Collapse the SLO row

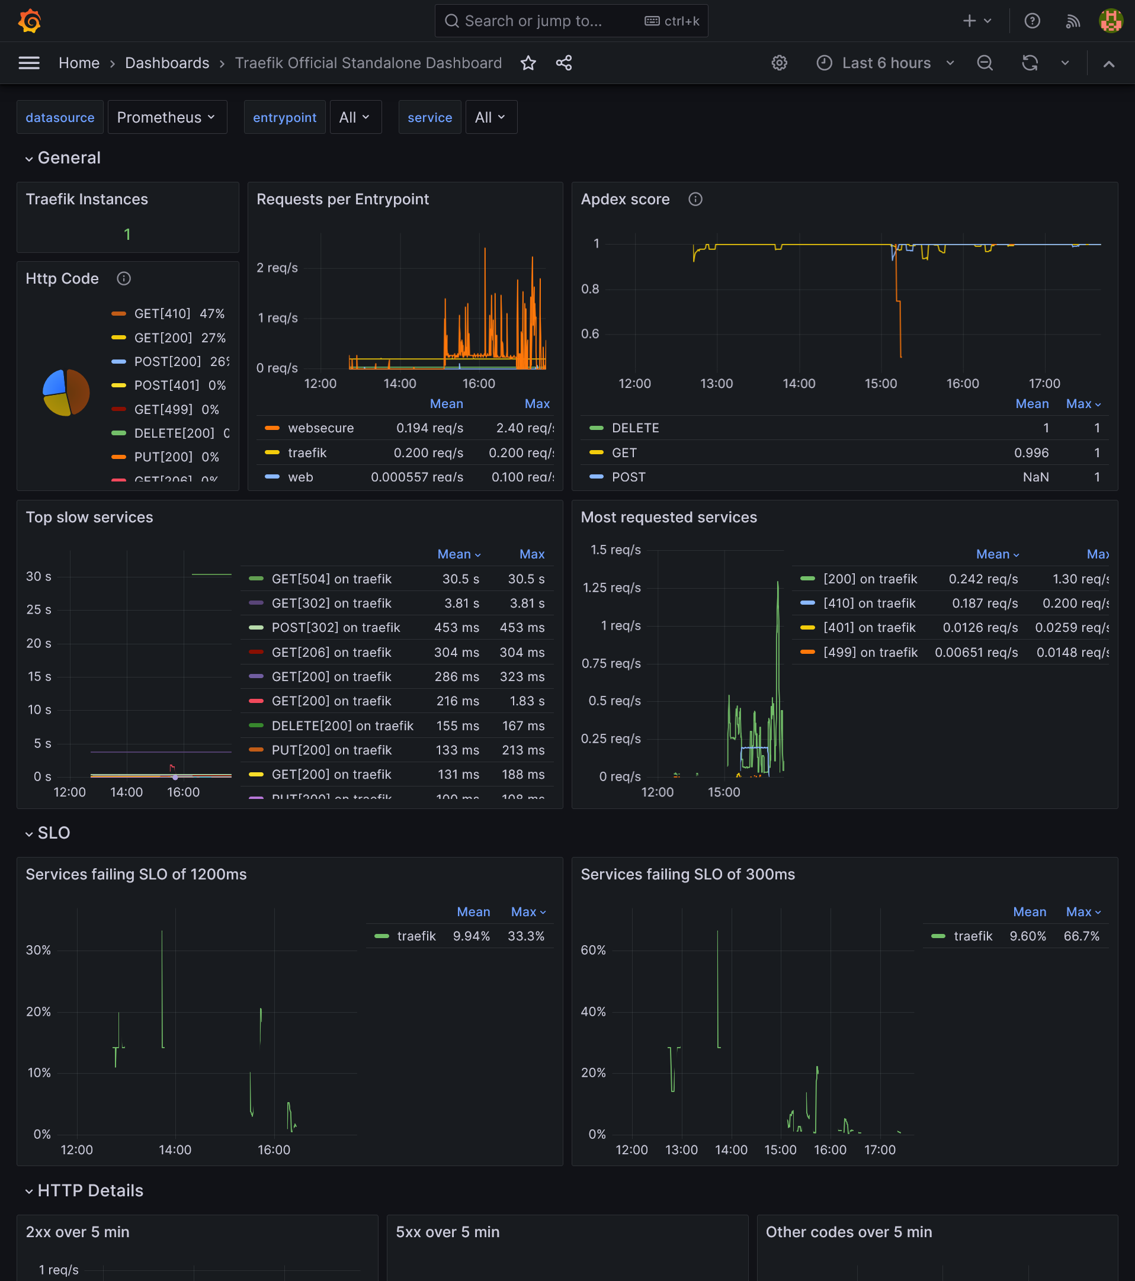point(47,833)
